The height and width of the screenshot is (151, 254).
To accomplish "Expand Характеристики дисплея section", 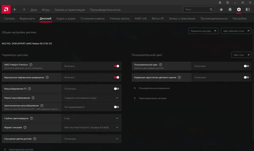I will (19, 149).
